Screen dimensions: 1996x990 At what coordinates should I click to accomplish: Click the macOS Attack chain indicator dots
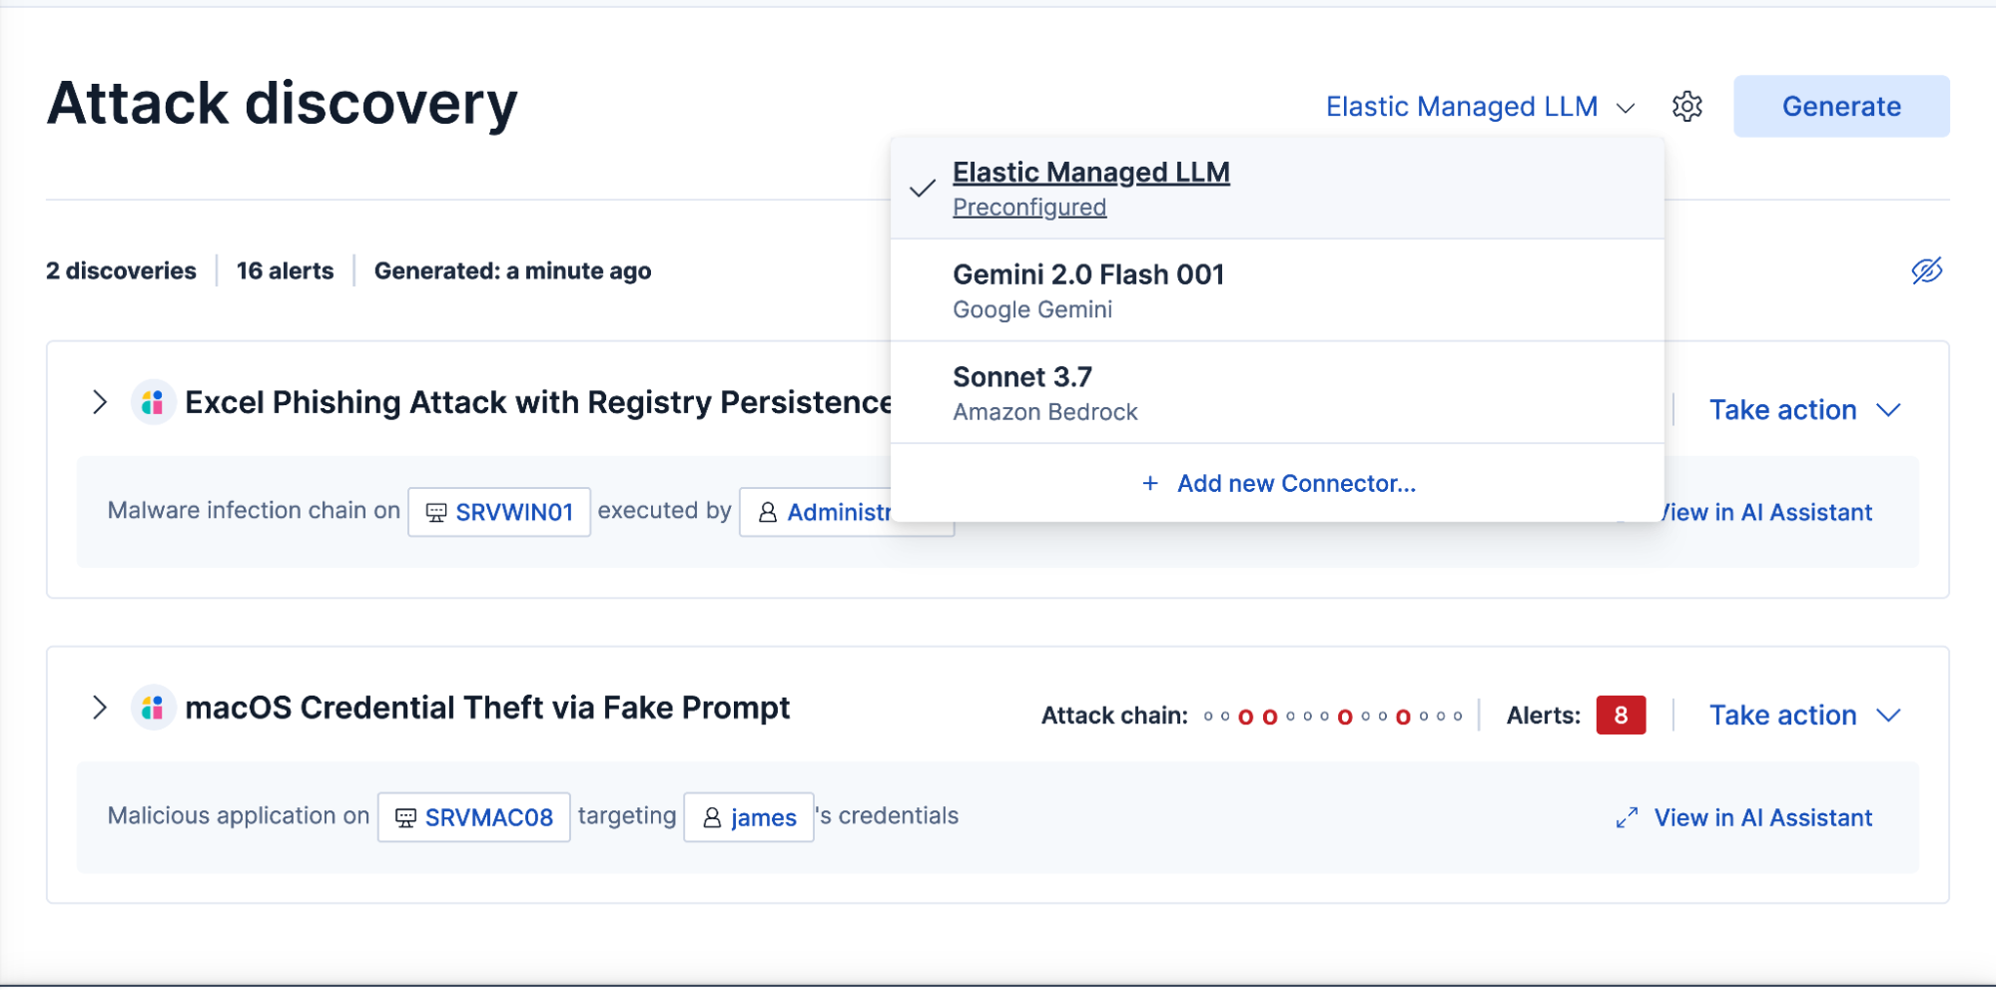(x=1333, y=716)
